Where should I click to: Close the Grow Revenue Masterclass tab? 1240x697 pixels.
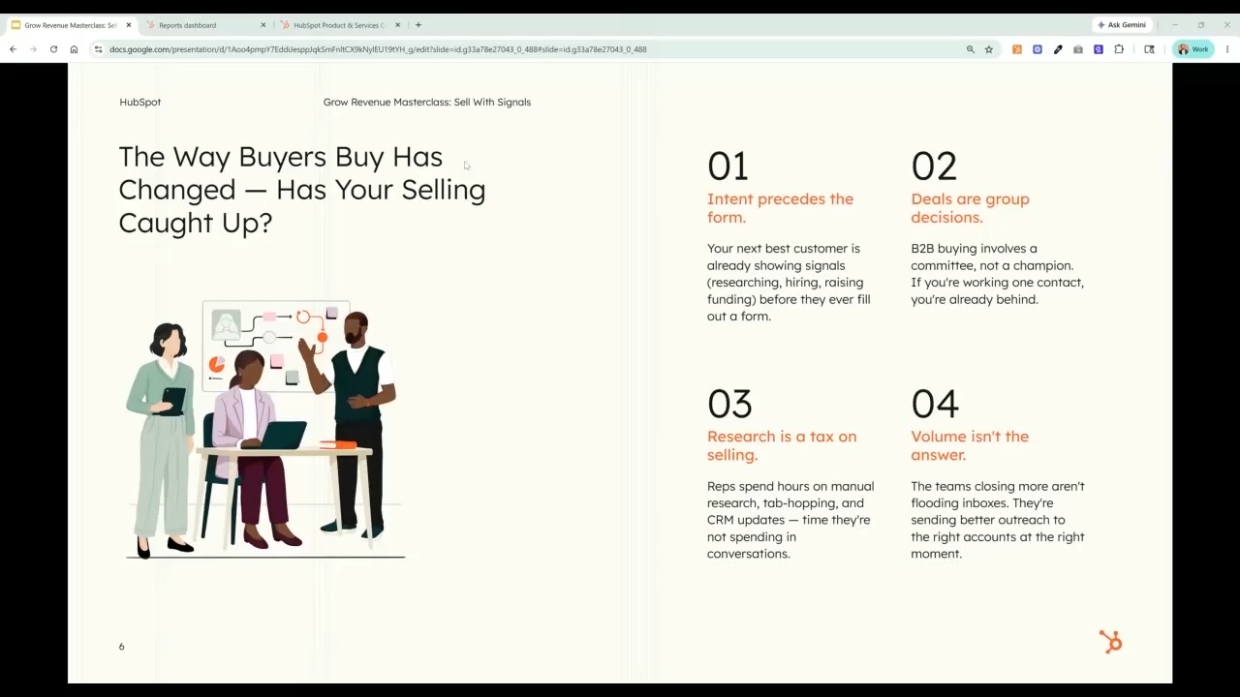(129, 25)
